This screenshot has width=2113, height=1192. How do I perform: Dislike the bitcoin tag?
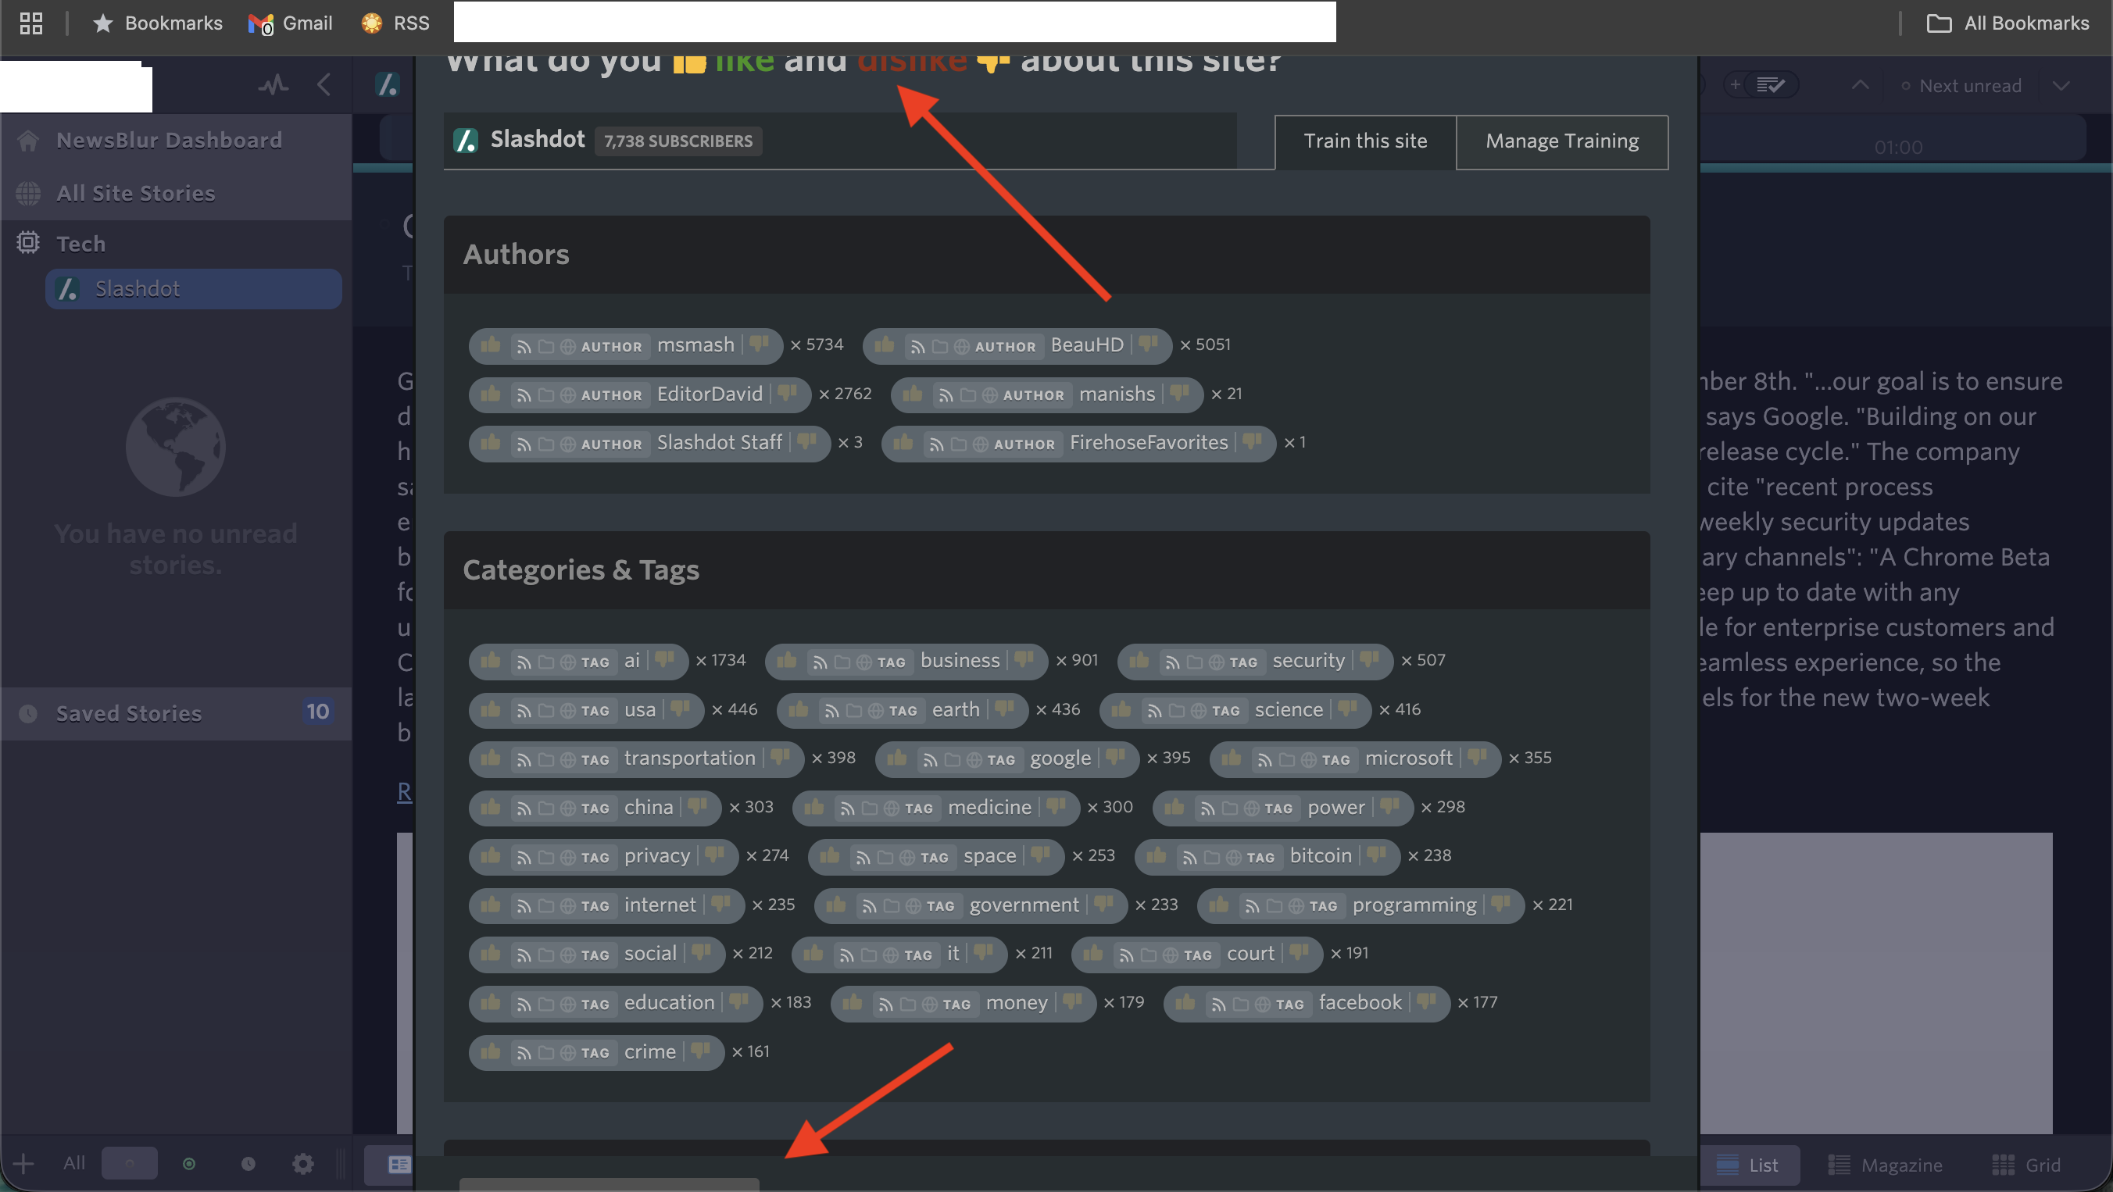coord(1376,856)
